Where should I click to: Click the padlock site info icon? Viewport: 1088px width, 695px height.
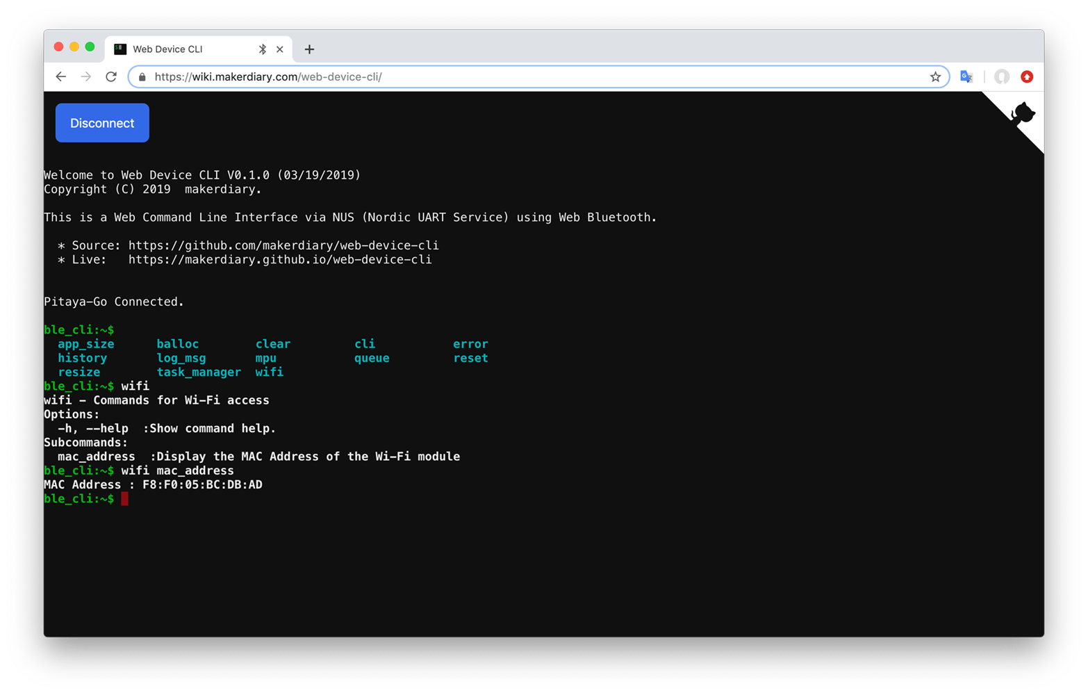point(142,77)
